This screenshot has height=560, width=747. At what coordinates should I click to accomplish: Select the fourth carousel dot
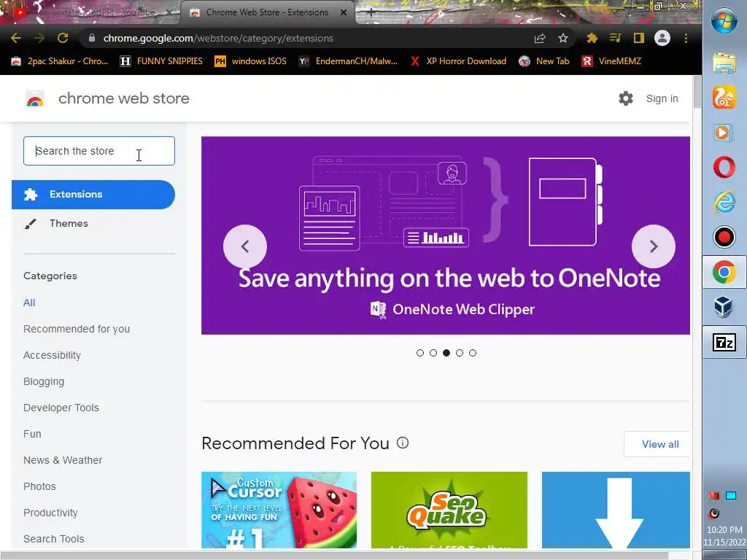(x=460, y=353)
